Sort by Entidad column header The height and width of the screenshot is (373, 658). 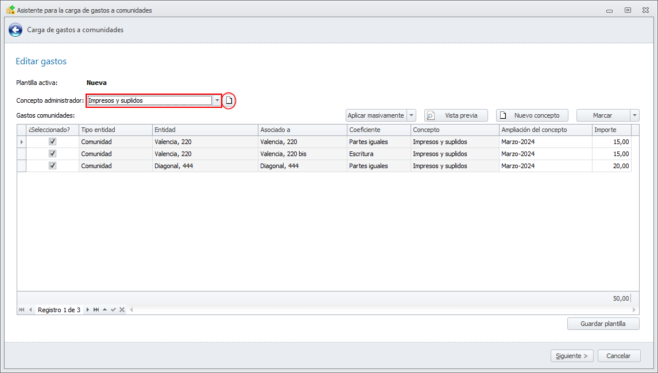205,130
